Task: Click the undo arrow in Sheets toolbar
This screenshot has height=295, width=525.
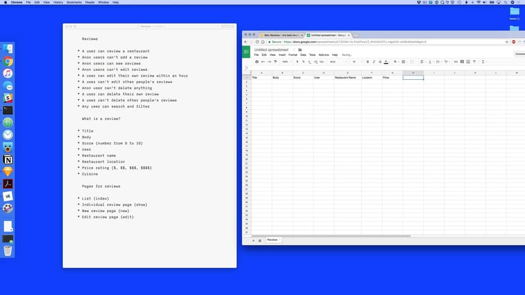Action: click(264, 62)
